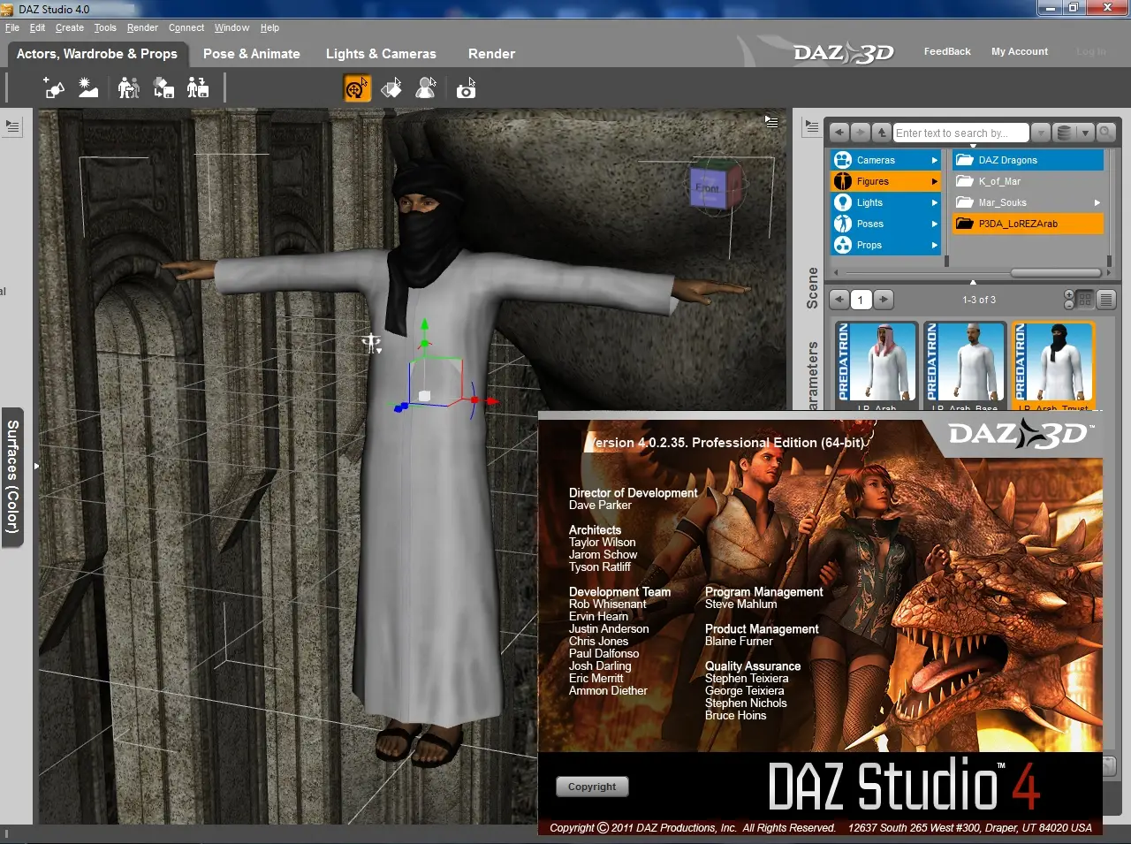1131x844 pixels.
Task: Go forward in content library browser
Action: point(860,133)
